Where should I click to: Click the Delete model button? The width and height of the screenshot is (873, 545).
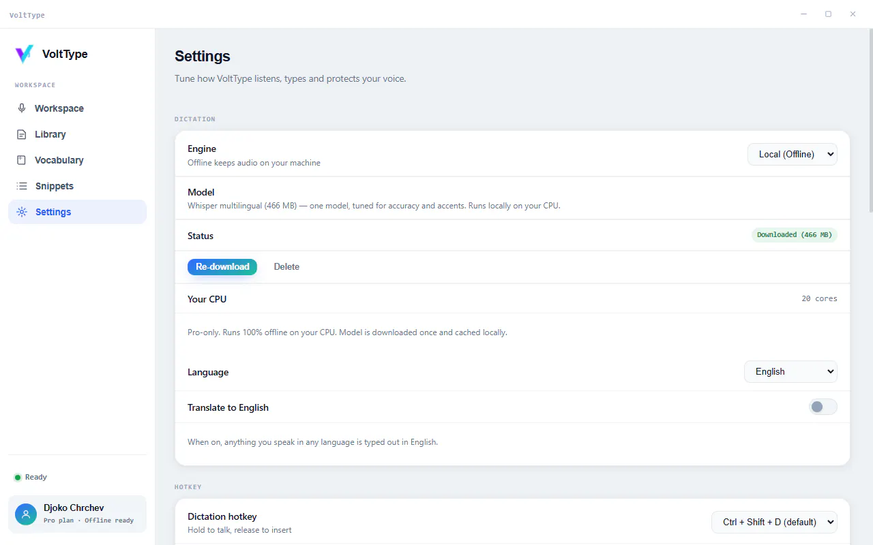pos(286,267)
